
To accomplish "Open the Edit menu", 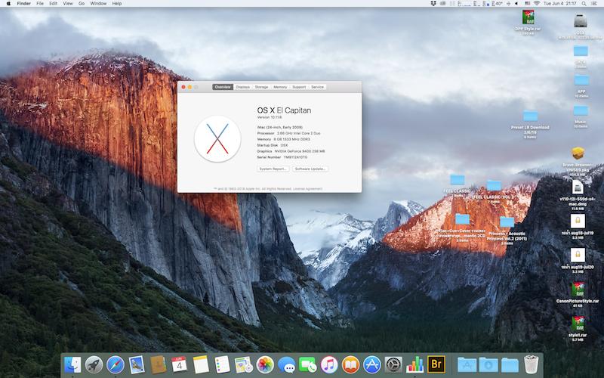I will tap(53, 4).
